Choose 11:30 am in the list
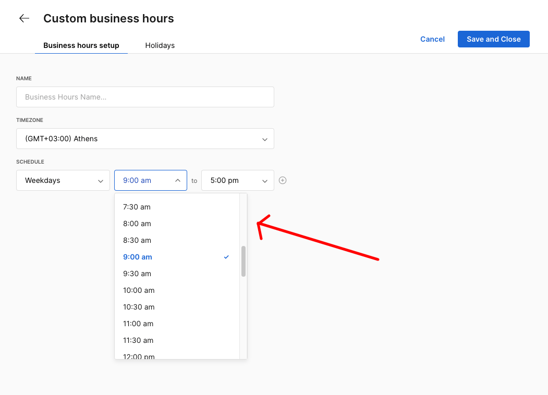Image resolution: width=548 pixels, height=395 pixels. pyautogui.click(x=138, y=340)
